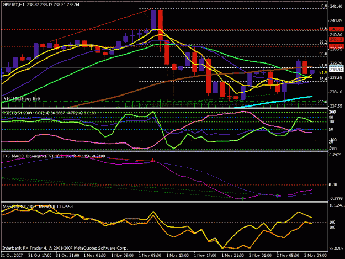Click the current price tag 238.94
This screenshot has width=345, height=259.
(x=336, y=70)
